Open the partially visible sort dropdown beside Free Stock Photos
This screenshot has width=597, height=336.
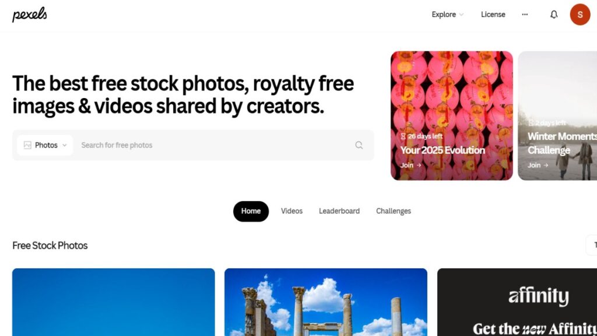591,246
